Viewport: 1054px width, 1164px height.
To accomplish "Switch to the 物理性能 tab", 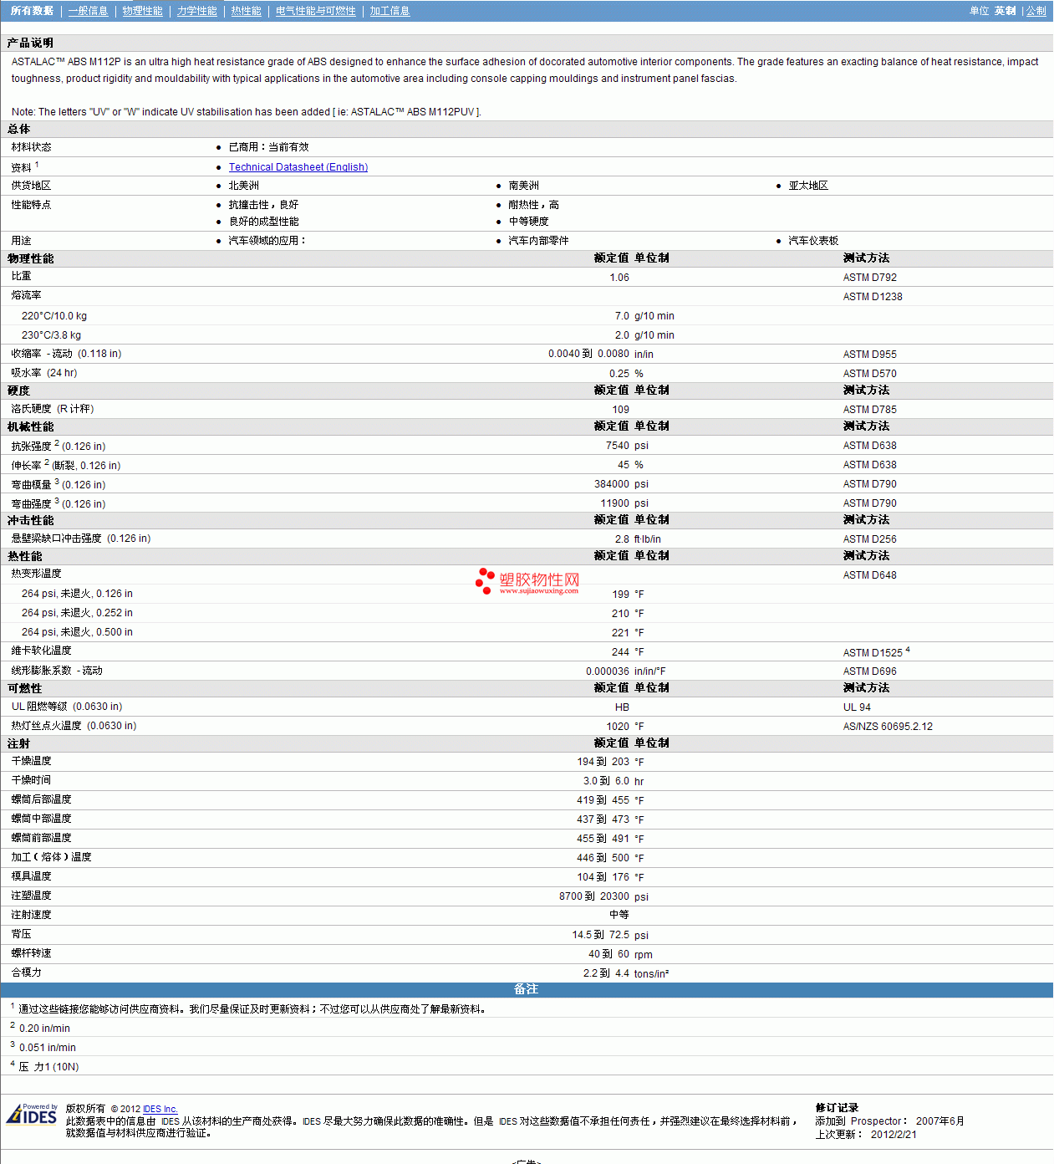I will coord(143,11).
